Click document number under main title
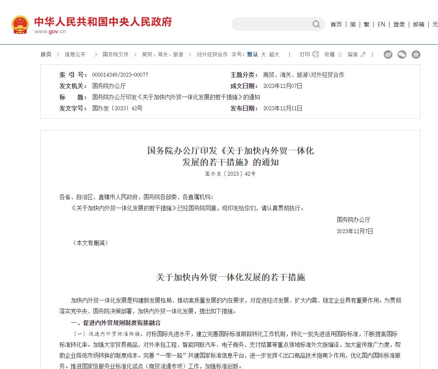 (x=231, y=174)
